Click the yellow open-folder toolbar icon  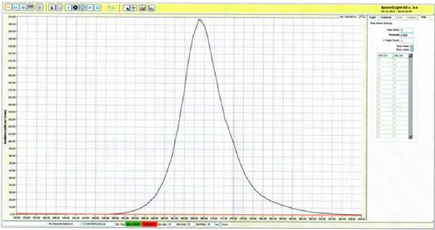(x=10, y=7)
